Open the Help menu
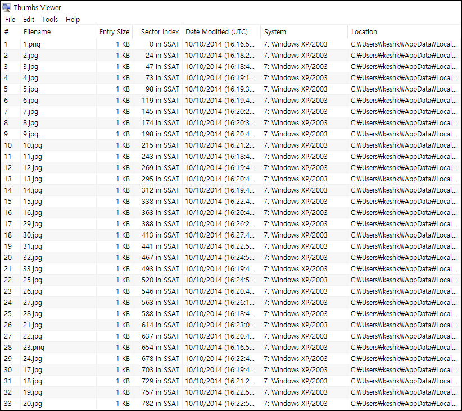Image resolution: width=462 pixels, height=411 pixels. point(73,20)
